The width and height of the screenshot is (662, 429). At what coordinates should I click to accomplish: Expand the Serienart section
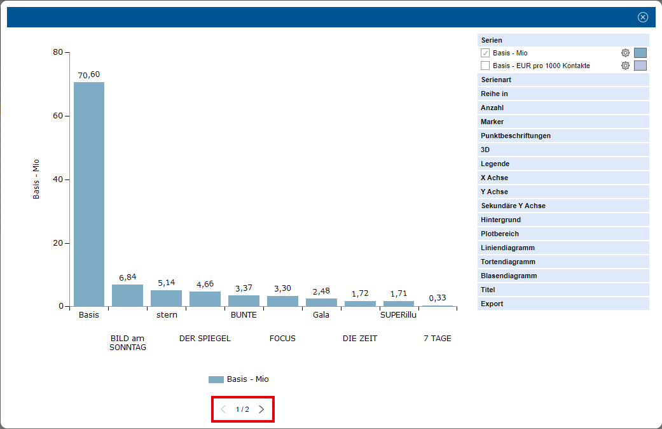pos(563,80)
